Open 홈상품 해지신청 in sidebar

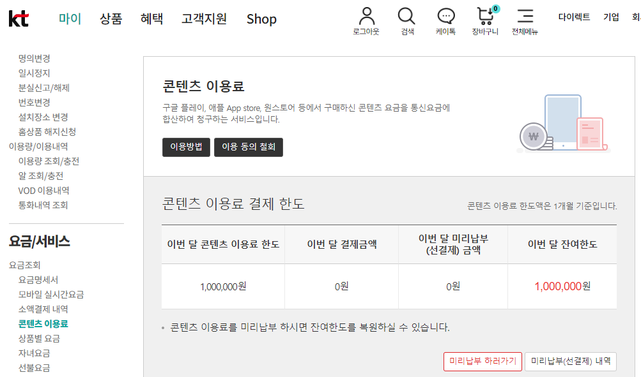tap(47, 132)
